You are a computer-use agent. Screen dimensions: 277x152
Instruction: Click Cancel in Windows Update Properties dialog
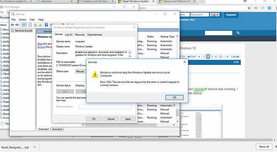click(x=111, y=119)
